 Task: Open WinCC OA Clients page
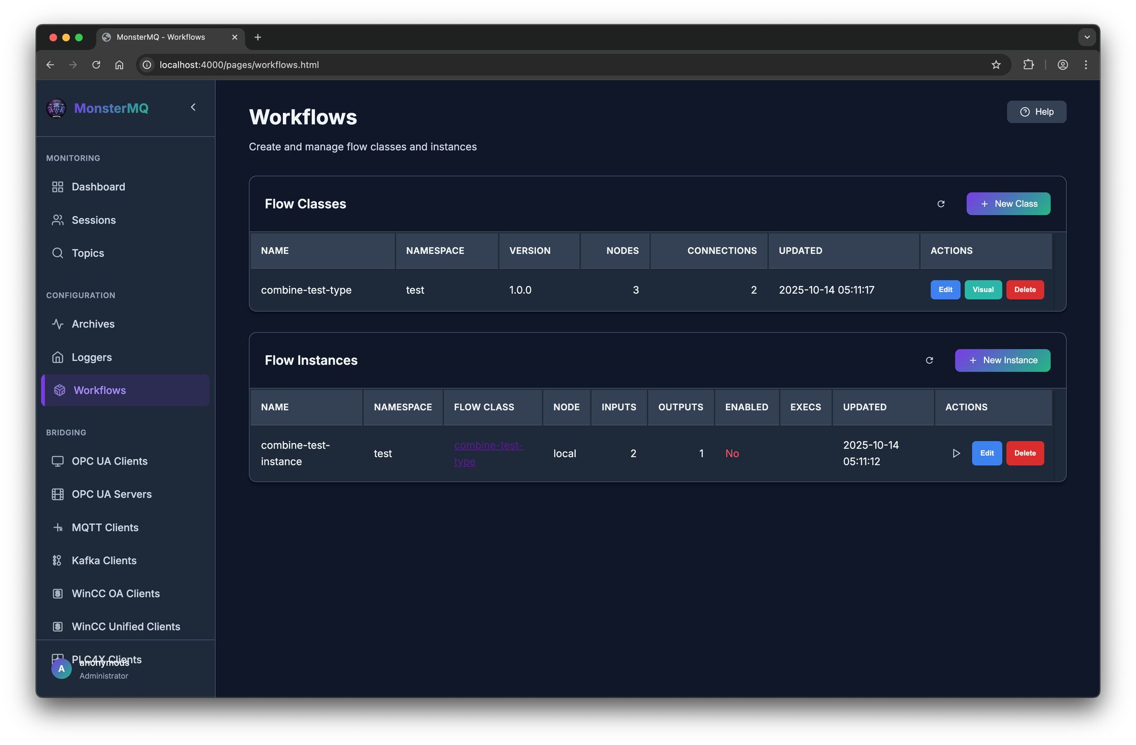pyautogui.click(x=115, y=594)
